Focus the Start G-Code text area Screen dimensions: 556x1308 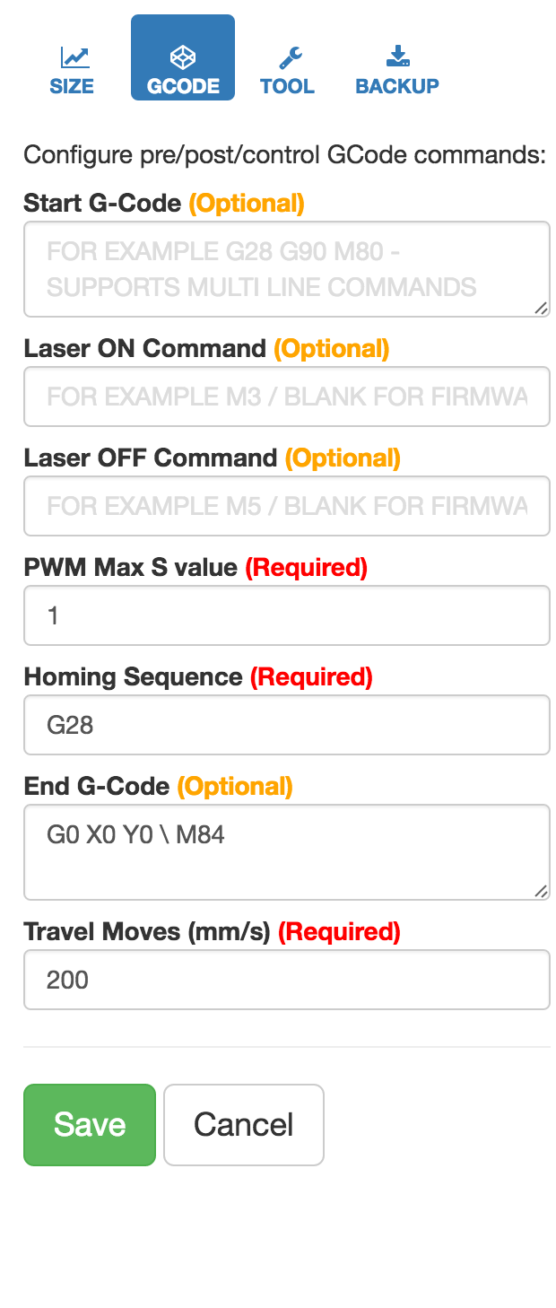click(286, 269)
